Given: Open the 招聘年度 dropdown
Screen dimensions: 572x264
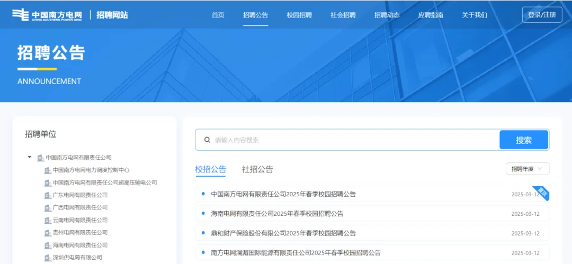Looking at the screenshot, I should point(527,169).
